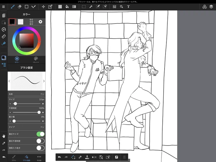Screen dimensions: 216x162
Task: Switch to bottom ブラシ tab
Action: click(x=14, y=158)
